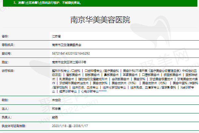The image size is (199, 133).
Task: Click 口腔种植专业 in the departments list
Action: (x=94, y=71)
